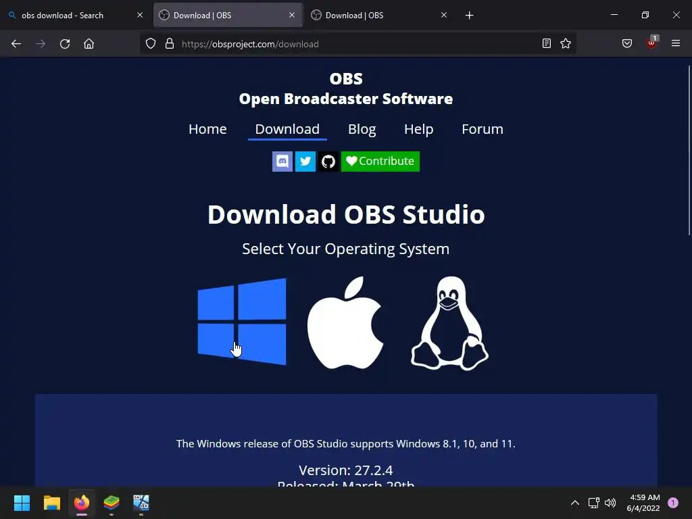Click the page vertical scrollbar
This screenshot has width=692, height=519.
pyautogui.click(x=689, y=150)
